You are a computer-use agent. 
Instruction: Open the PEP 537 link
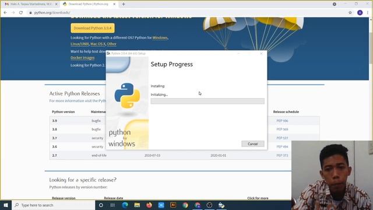pos(282,138)
